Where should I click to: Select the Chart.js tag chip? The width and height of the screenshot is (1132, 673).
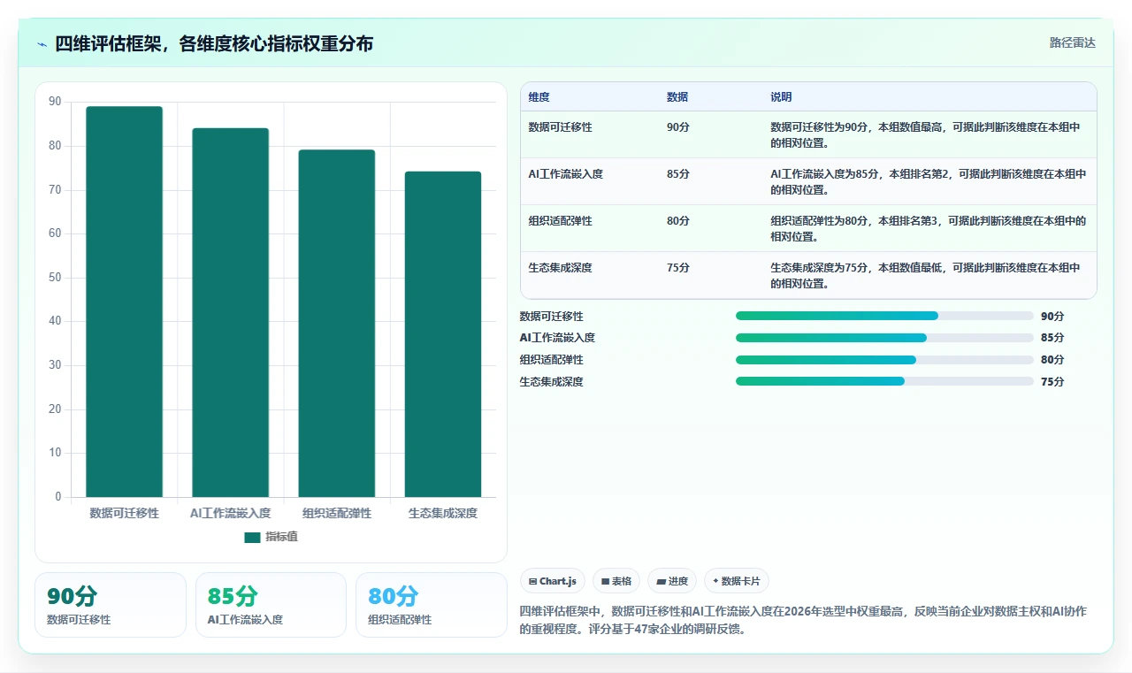[x=553, y=581]
